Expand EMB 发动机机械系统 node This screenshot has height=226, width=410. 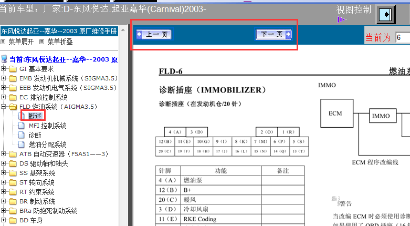[x=3, y=78]
